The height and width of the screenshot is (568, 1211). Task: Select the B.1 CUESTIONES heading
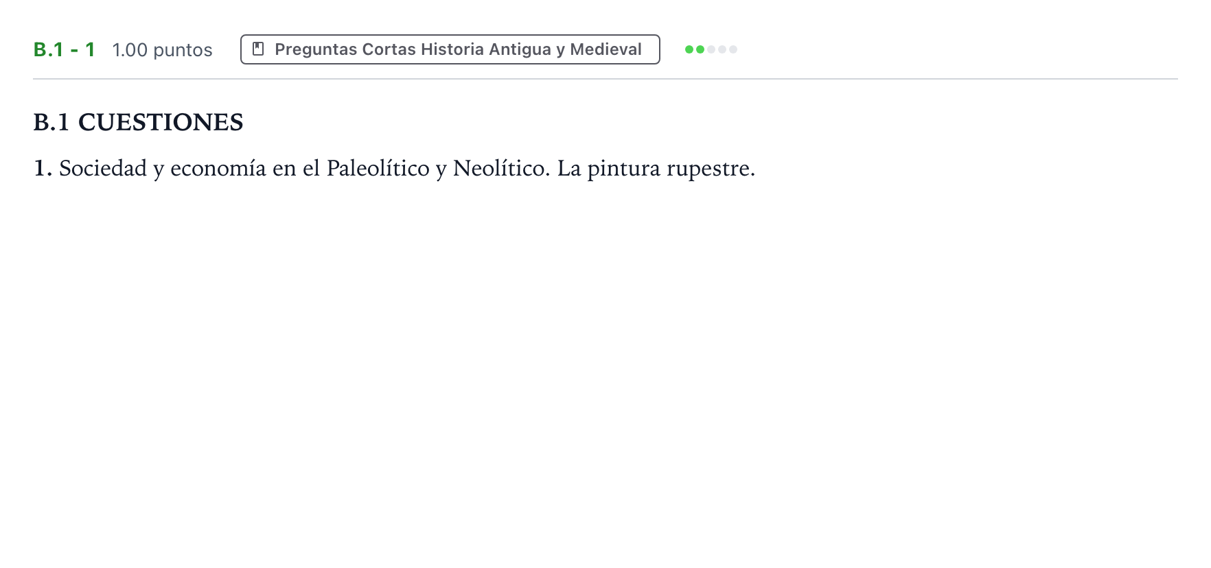(x=139, y=122)
